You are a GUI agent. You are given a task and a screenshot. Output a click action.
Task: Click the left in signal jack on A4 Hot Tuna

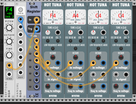[x=71, y=75]
